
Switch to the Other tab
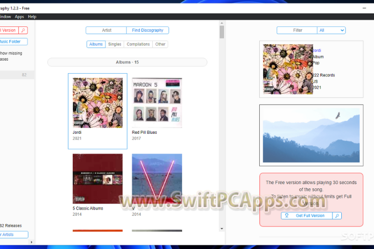tap(161, 44)
